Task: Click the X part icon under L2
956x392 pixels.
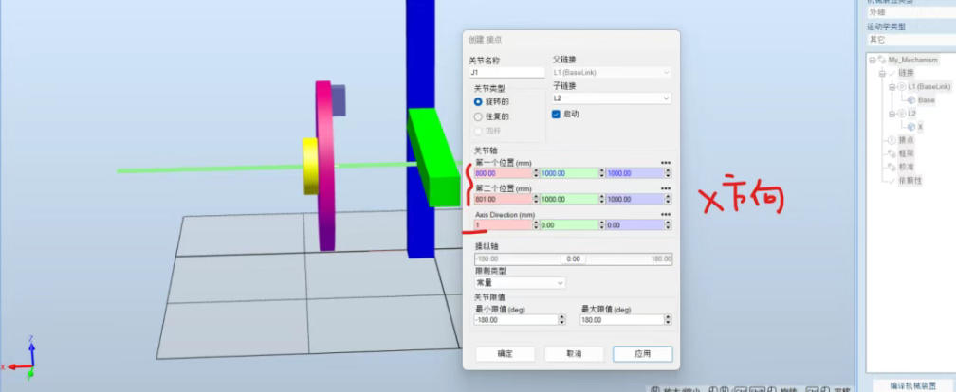Action: pos(911,126)
